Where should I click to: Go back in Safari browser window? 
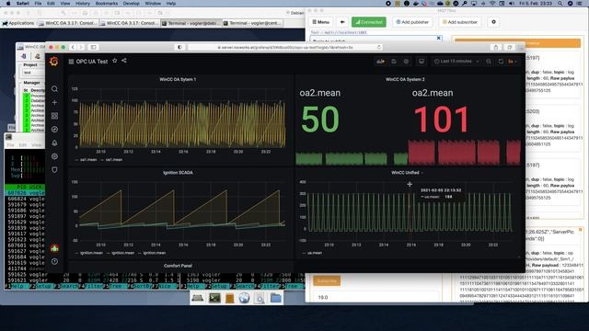(73, 47)
